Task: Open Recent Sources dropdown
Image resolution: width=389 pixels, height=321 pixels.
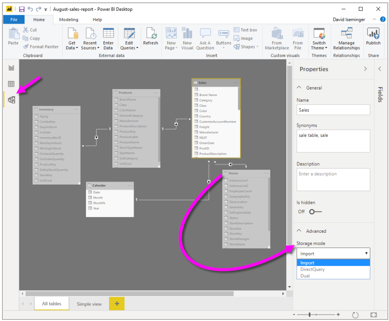Action: point(90,39)
